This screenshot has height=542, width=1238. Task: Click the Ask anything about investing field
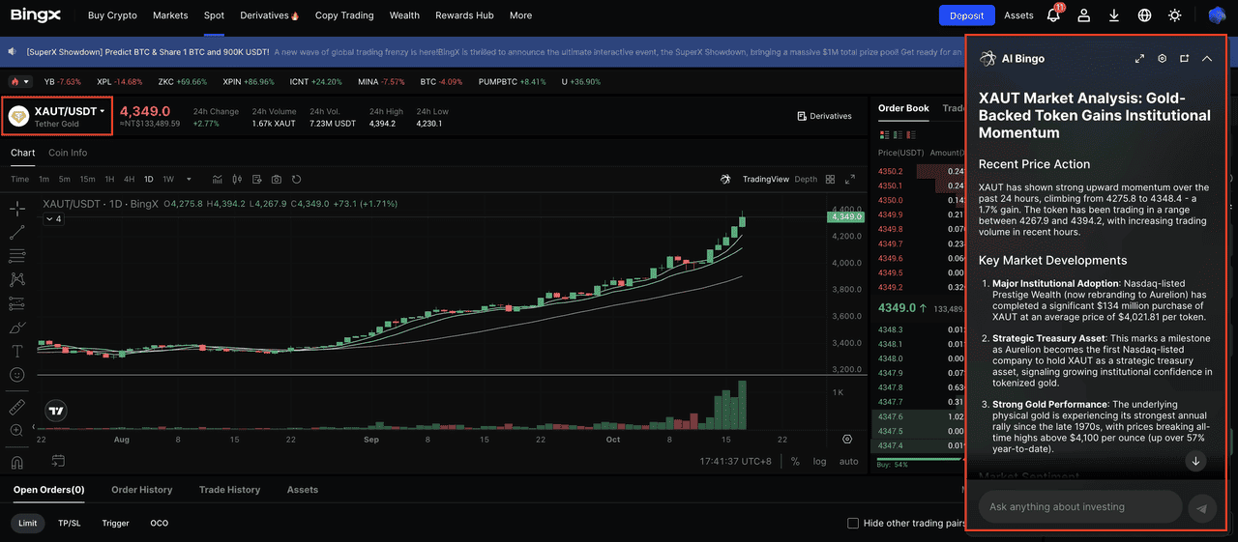(x=1079, y=506)
